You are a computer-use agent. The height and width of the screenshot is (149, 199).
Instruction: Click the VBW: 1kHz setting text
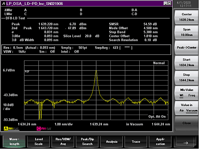click(x=15, y=52)
